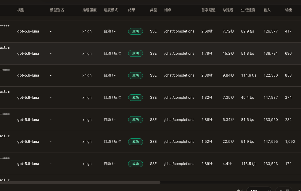Click the 输出 column header
This screenshot has width=301, height=191.
click(289, 10)
